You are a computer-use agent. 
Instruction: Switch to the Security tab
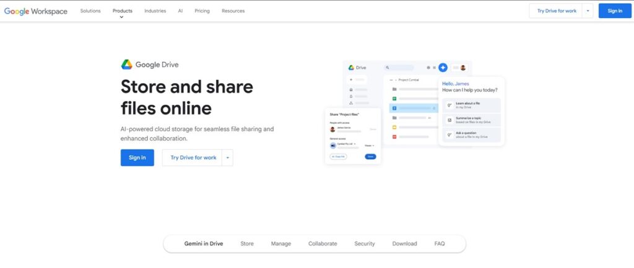[x=364, y=244]
